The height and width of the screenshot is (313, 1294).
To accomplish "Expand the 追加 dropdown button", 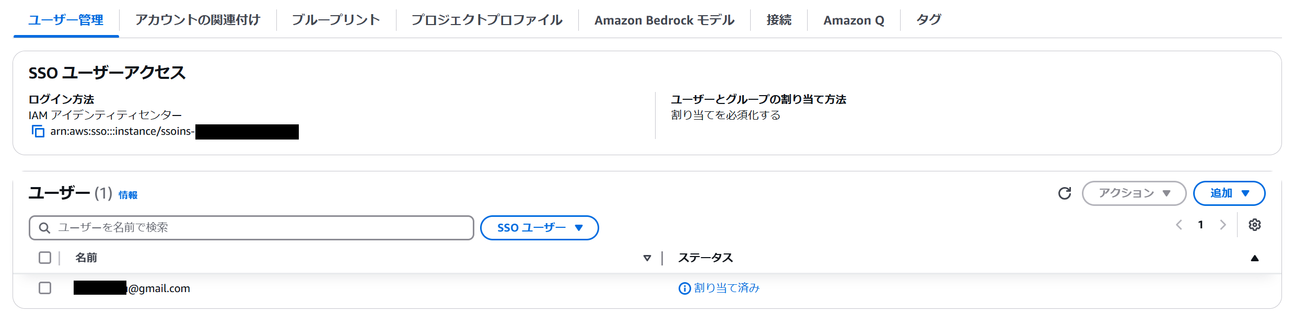I will tap(1229, 193).
